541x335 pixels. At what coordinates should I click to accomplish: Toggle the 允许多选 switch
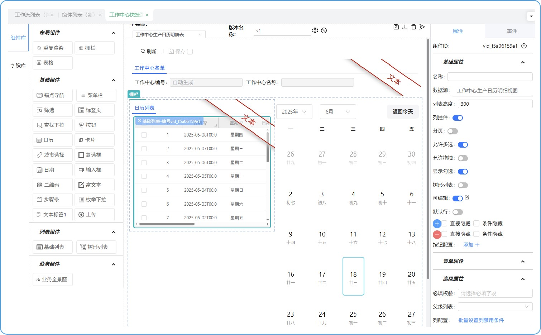click(x=463, y=145)
